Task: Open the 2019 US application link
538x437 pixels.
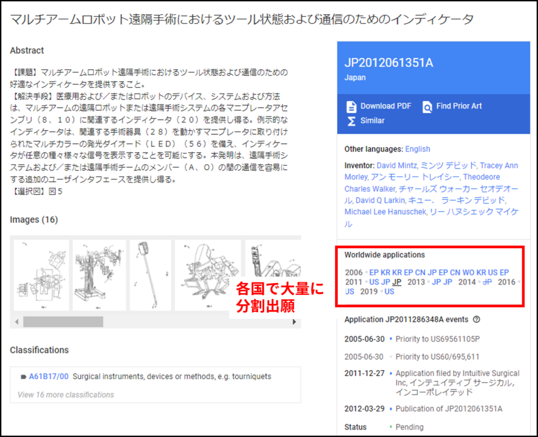Action: 389,292
